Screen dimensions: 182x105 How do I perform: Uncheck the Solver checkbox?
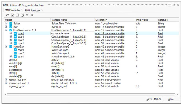coord(11,24)
